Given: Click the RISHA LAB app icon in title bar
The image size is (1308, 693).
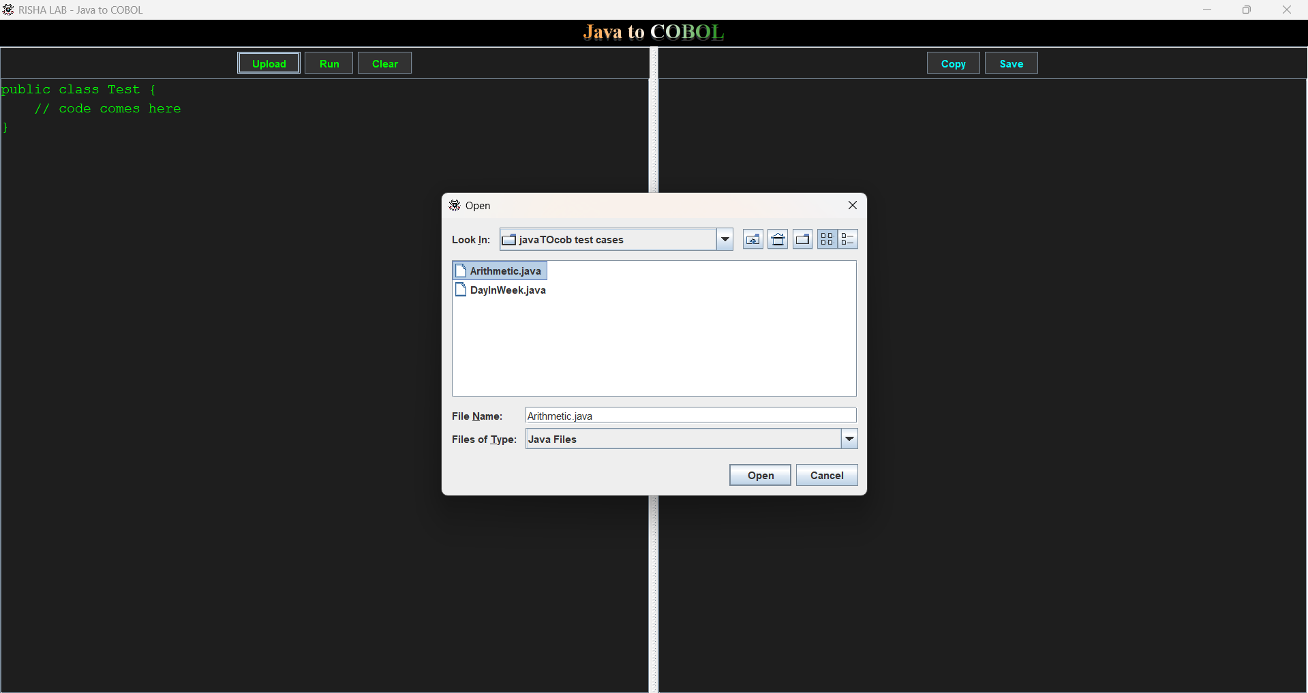Looking at the screenshot, I should coord(8,10).
